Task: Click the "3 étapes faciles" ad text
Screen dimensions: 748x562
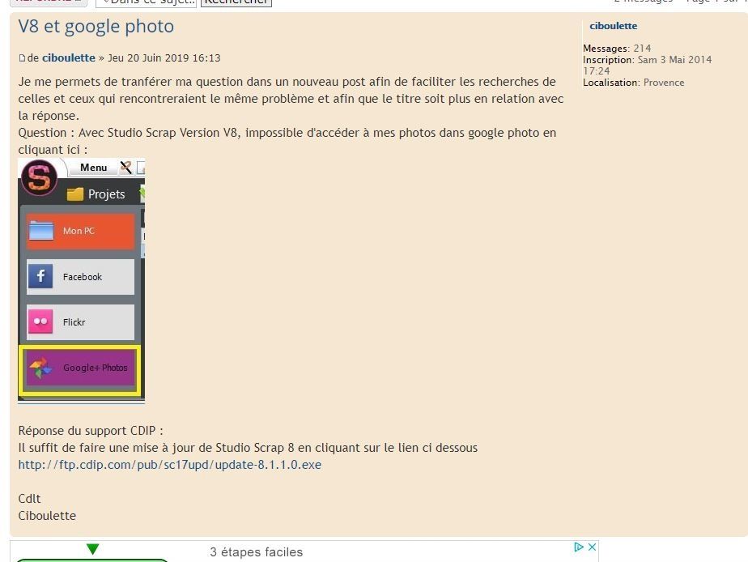Action: coord(256,552)
